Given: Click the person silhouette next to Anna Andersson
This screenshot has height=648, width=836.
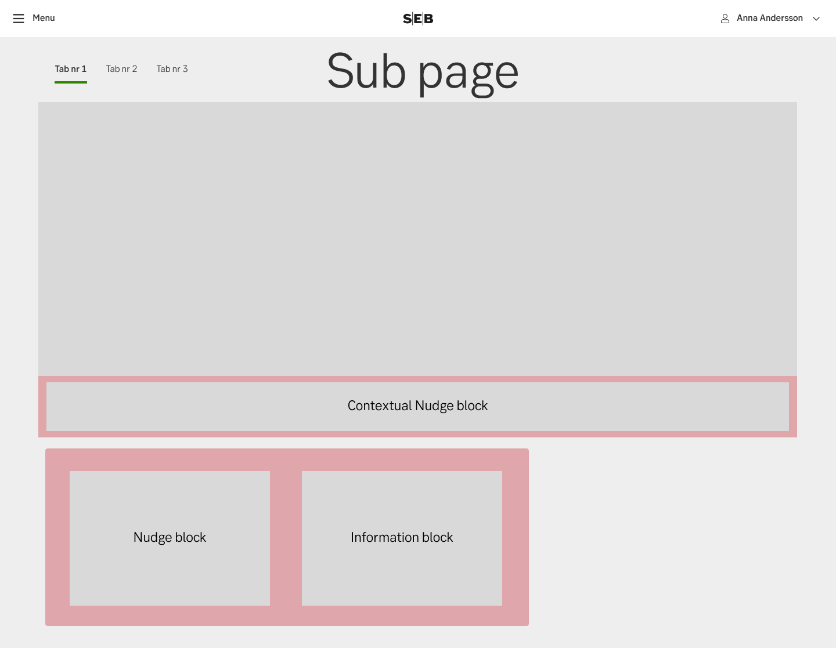Looking at the screenshot, I should tap(725, 18).
